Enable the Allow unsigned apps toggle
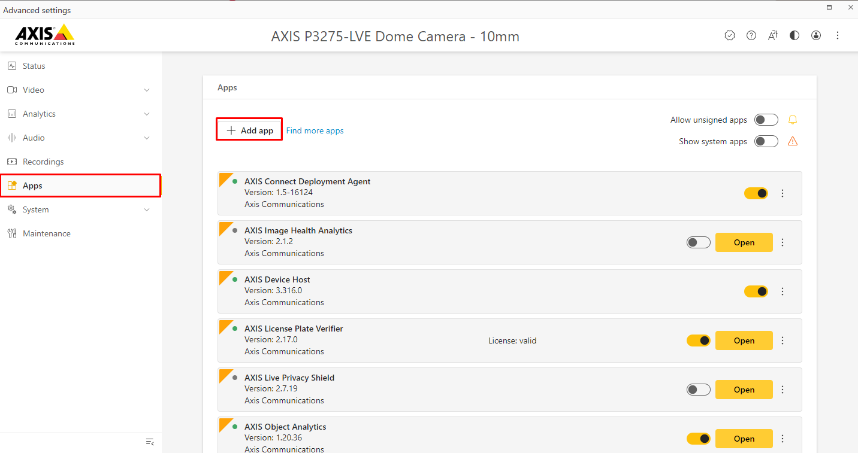Viewport: 858px width, 453px height. 766,120
